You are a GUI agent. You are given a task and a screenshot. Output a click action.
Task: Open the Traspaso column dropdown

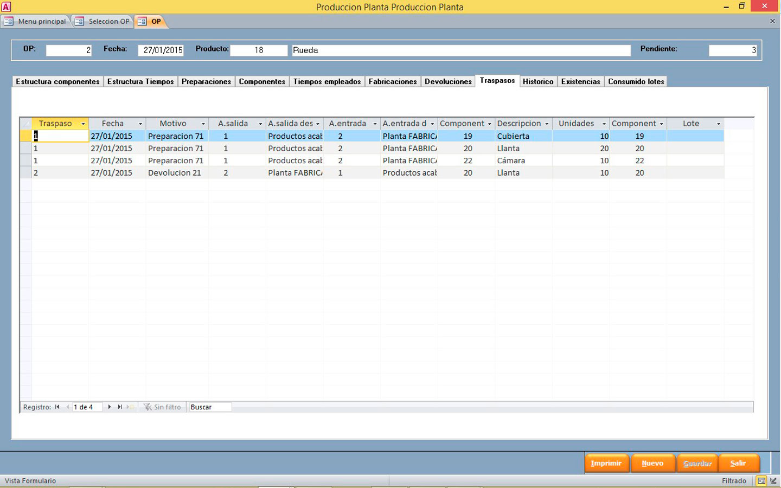coord(83,124)
